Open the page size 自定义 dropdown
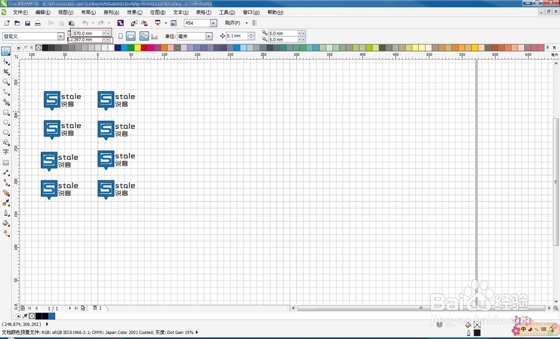This screenshot has width=560, height=339. (60, 36)
